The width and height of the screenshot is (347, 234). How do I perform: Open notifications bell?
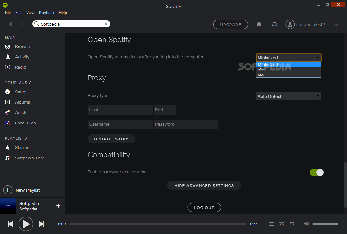point(259,24)
